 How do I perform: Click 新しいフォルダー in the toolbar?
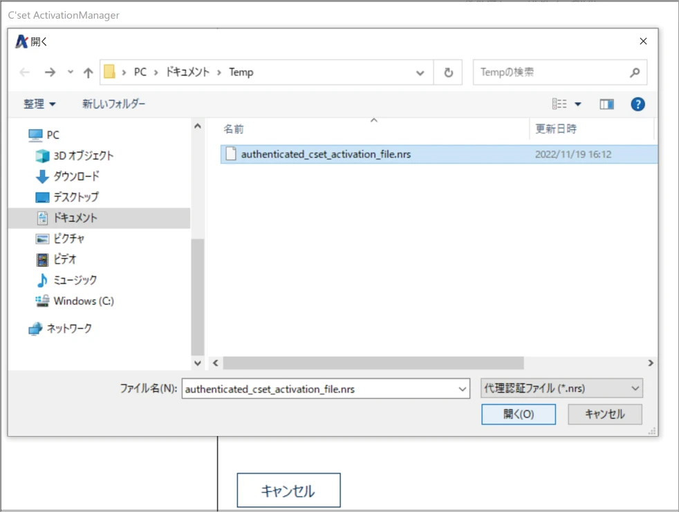(x=114, y=104)
